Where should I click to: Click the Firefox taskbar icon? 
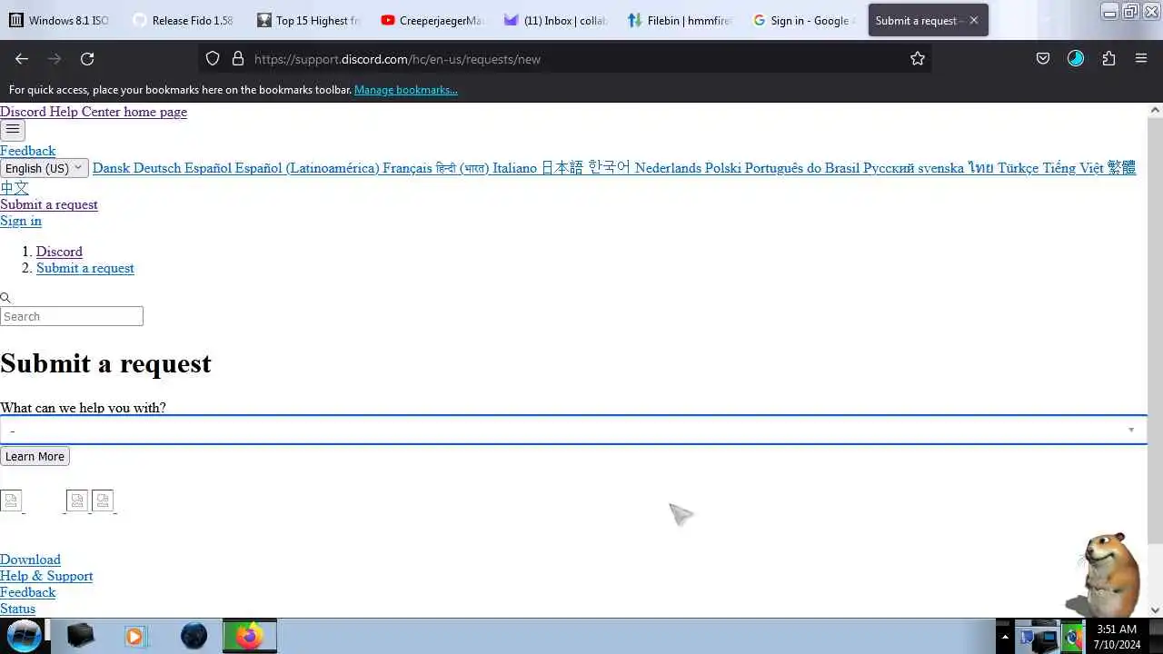click(x=249, y=636)
